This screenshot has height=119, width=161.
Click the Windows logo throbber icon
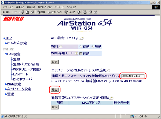tap(156, 7)
